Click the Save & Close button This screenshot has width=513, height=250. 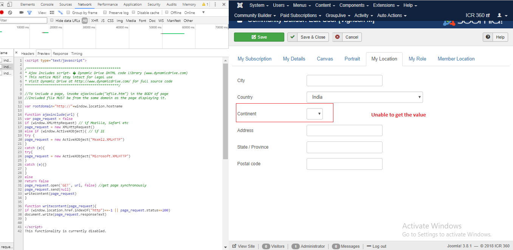pos(308,37)
